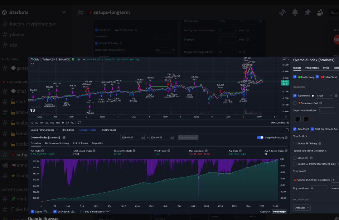
Task: Click info icon next to Stop Loss checkbox
Action: [x=311, y=158]
